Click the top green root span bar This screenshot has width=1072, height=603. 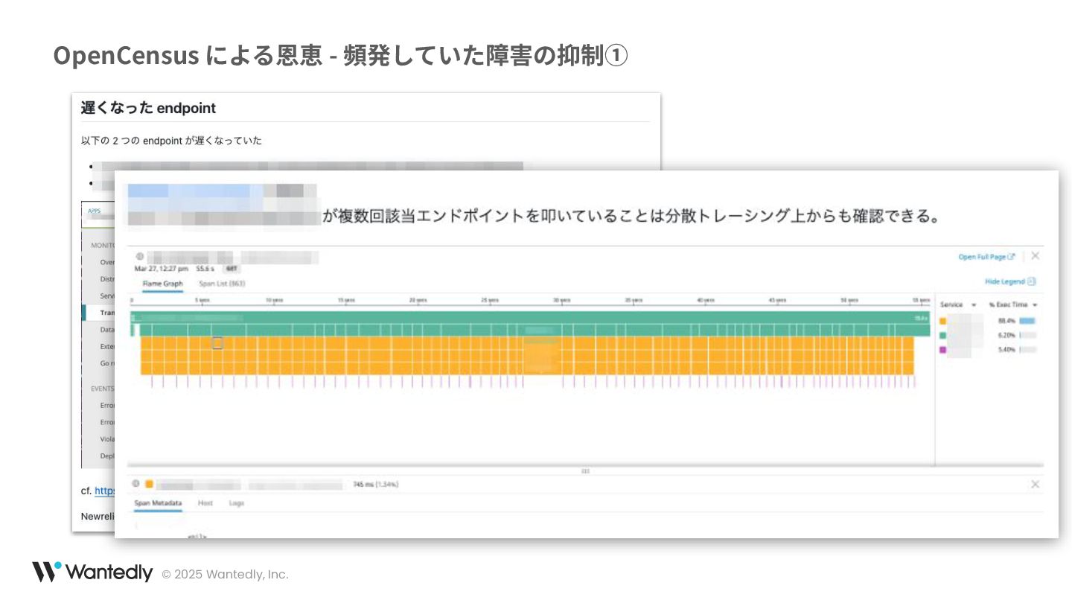click(x=531, y=317)
